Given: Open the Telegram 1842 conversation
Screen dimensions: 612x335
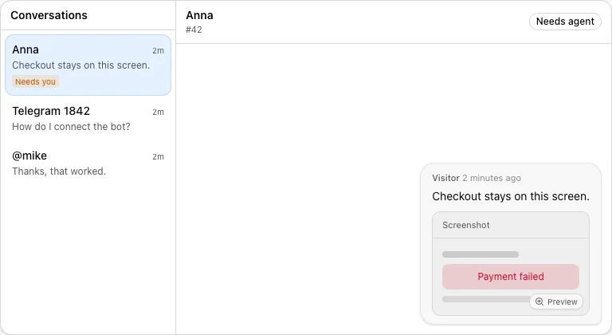Looking at the screenshot, I should 88,118.
